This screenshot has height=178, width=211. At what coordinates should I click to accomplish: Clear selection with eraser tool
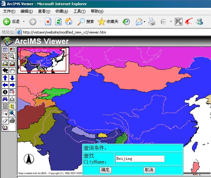[x=5, y=120]
